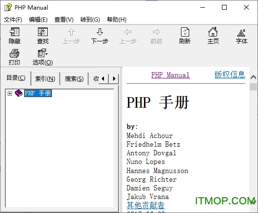Open the 编辑(E) menu
The width and height of the screenshot is (258, 213).
pos(38,20)
